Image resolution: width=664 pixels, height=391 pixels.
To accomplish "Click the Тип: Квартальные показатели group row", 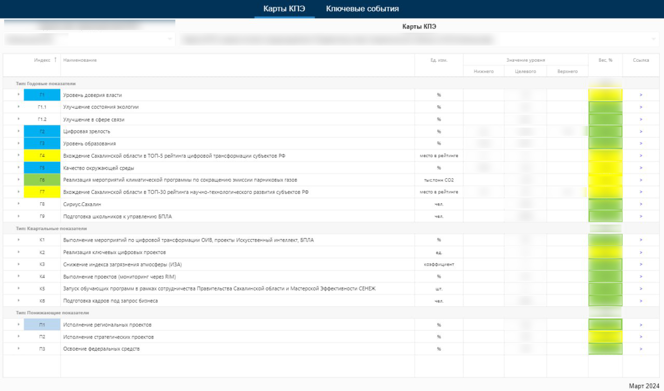I will click(331, 228).
